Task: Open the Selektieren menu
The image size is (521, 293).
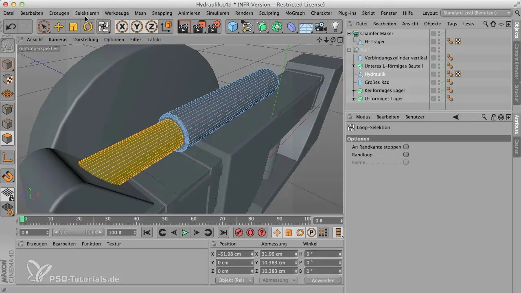Action: point(87,13)
